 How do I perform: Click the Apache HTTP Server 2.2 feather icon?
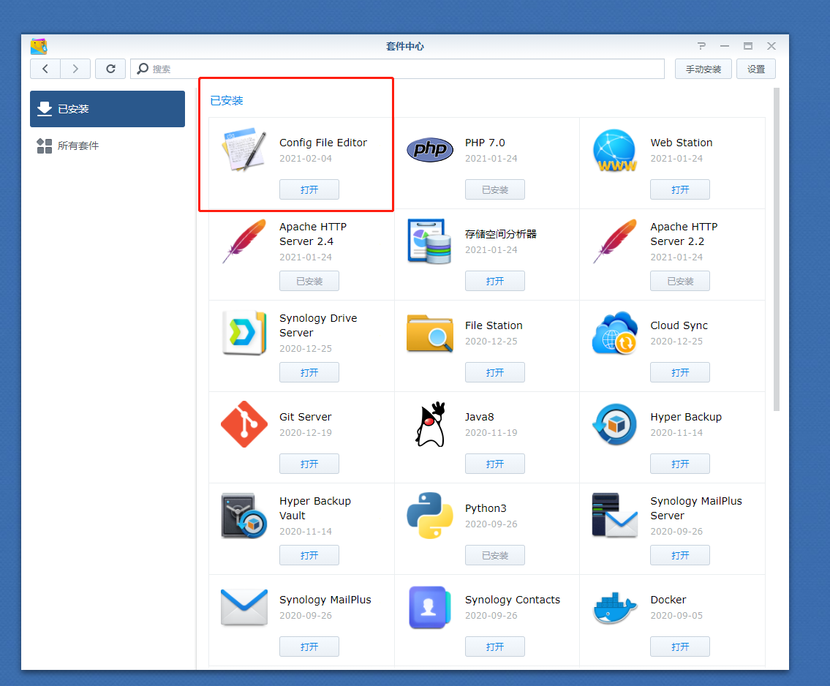point(614,241)
